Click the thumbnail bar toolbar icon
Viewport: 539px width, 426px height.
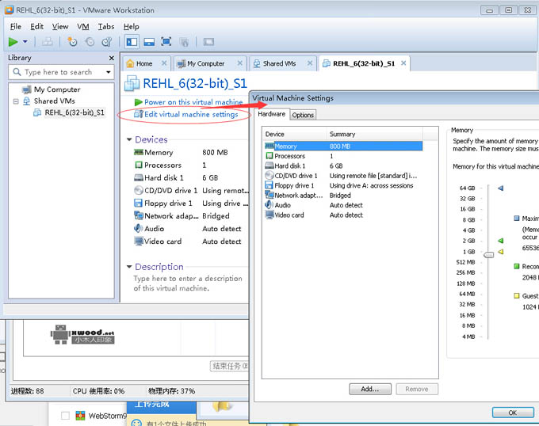tap(149, 42)
